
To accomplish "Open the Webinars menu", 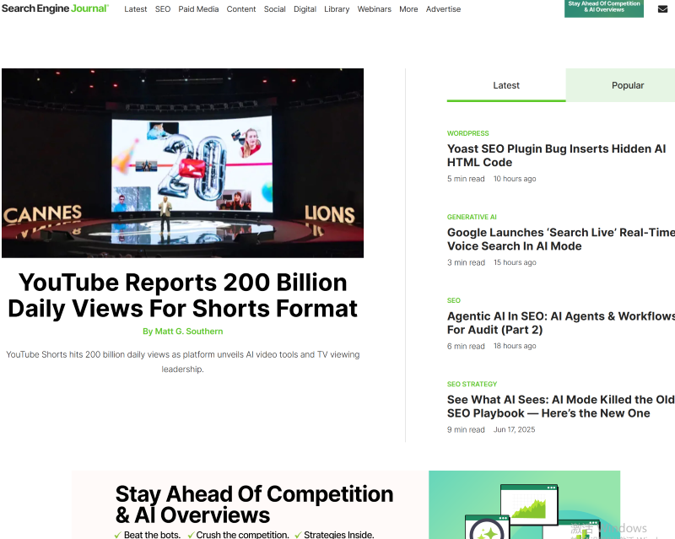I will click(x=374, y=9).
